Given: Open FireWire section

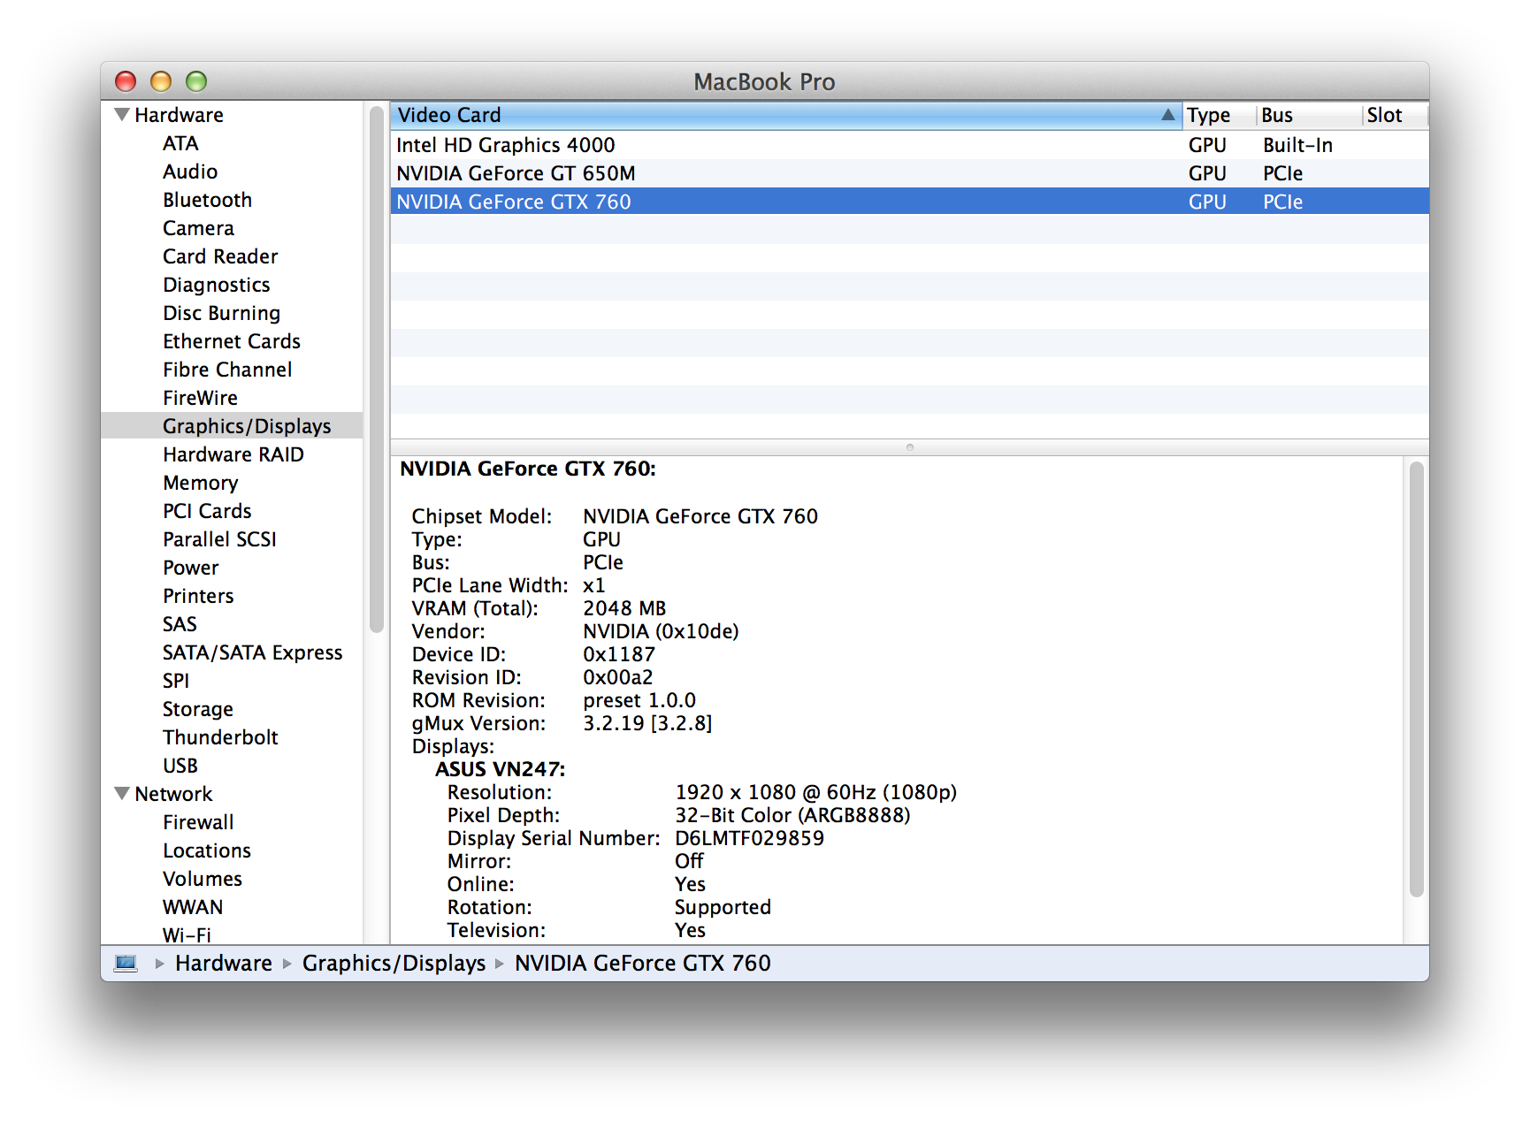Looking at the screenshot, I should 200,398.
